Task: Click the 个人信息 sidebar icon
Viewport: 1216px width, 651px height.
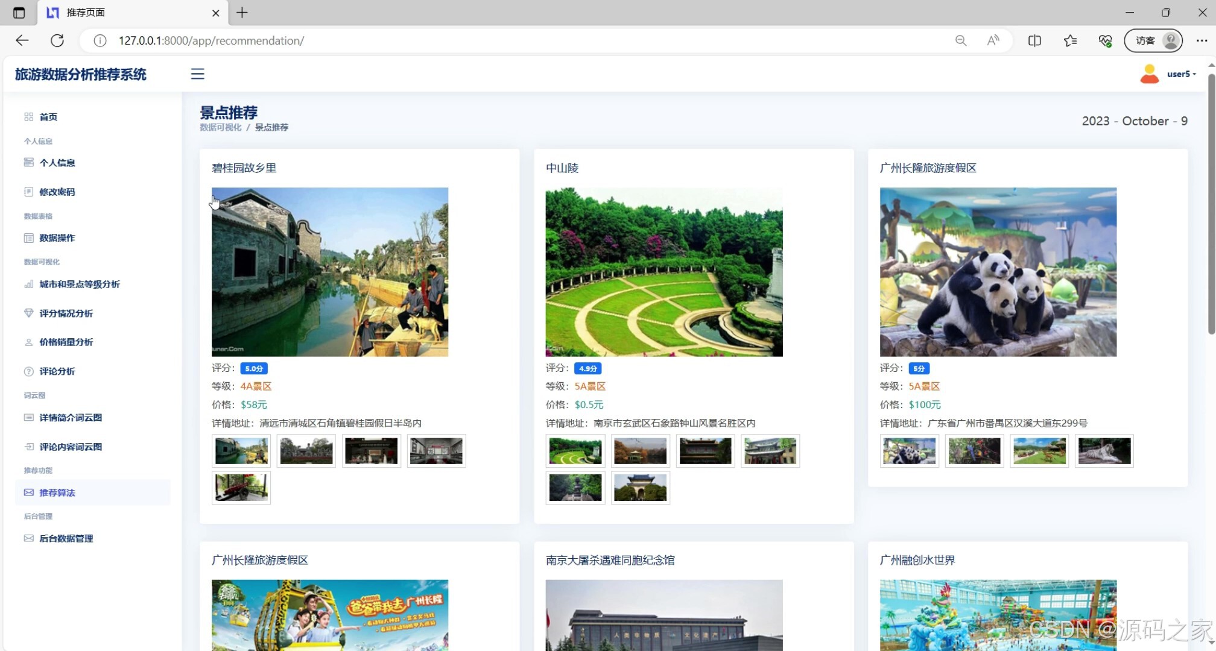Action: point(28,163)
